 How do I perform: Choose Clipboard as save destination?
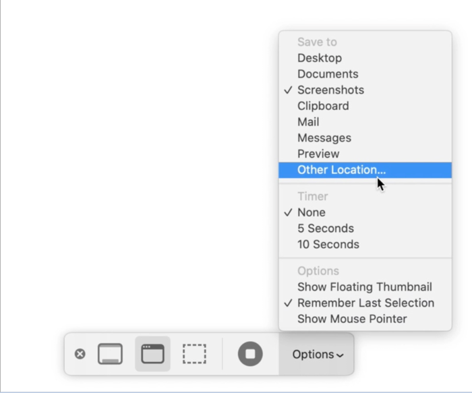[365, 106]
